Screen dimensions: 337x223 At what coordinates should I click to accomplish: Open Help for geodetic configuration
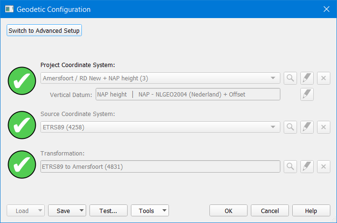coord(311,211)
